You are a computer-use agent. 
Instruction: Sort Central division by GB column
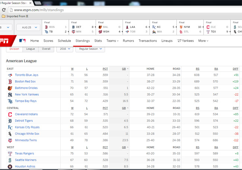(125, 108)
